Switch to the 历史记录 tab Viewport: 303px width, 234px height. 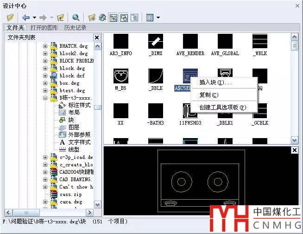pyautogui.click(x=75, y=28)
